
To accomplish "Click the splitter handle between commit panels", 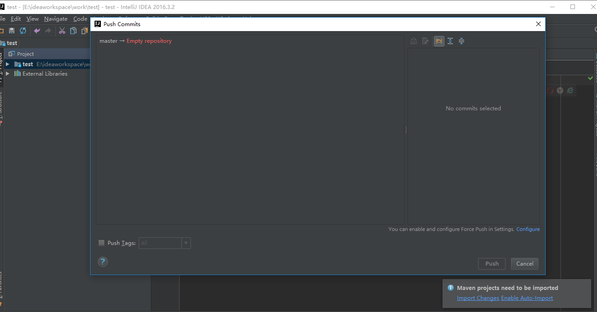I will coord(406,130).
